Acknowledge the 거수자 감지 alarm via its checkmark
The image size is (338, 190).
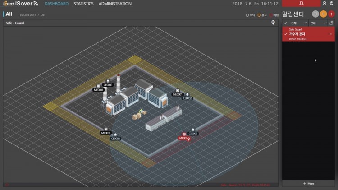click(286, 34)
